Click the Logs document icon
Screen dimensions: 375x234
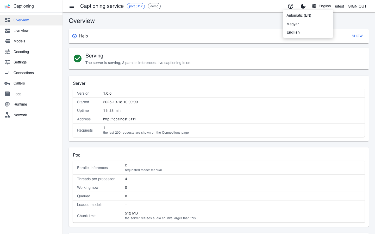[7, 94]
